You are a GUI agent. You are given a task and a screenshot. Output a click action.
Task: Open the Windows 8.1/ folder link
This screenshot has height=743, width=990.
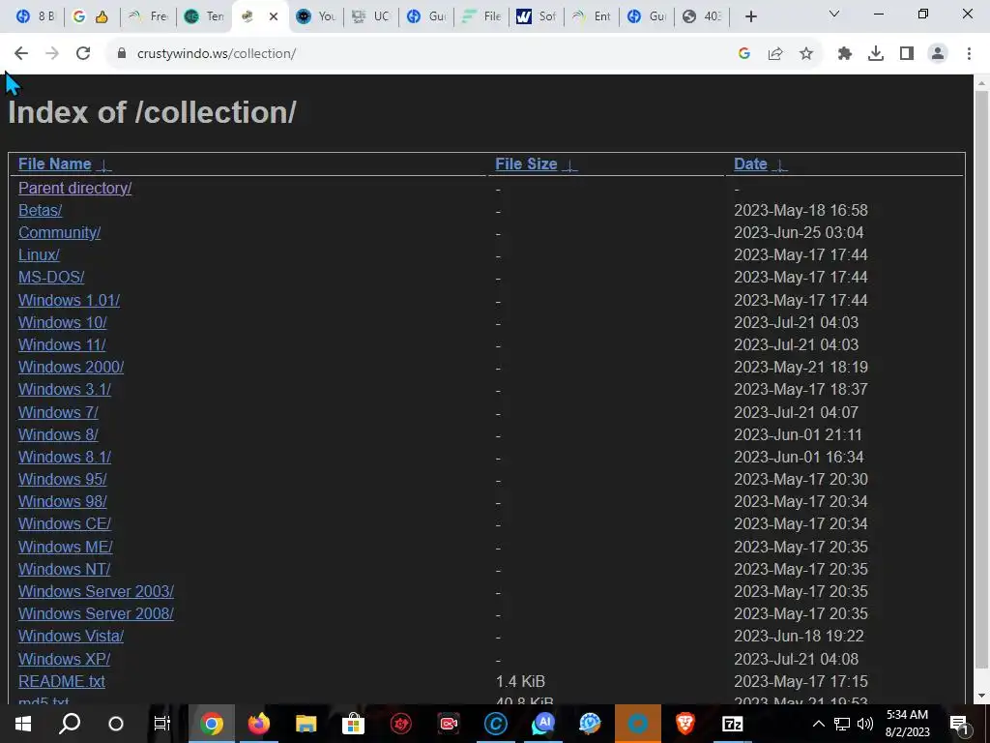pyautogui.click(x=65, y=457)
